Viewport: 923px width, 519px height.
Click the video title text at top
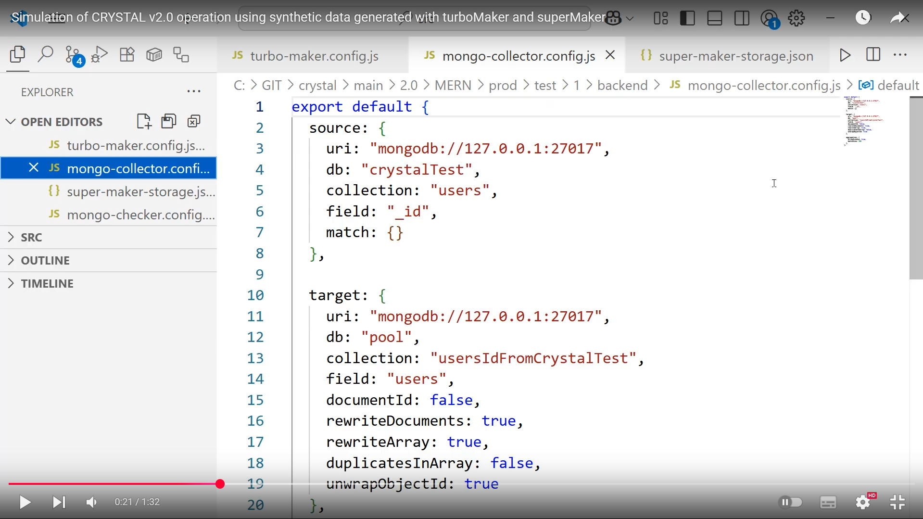(x=308, y=17)
